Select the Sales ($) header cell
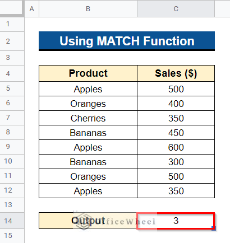This screenshot has height=243, width=230. click(x=176, y=73)
